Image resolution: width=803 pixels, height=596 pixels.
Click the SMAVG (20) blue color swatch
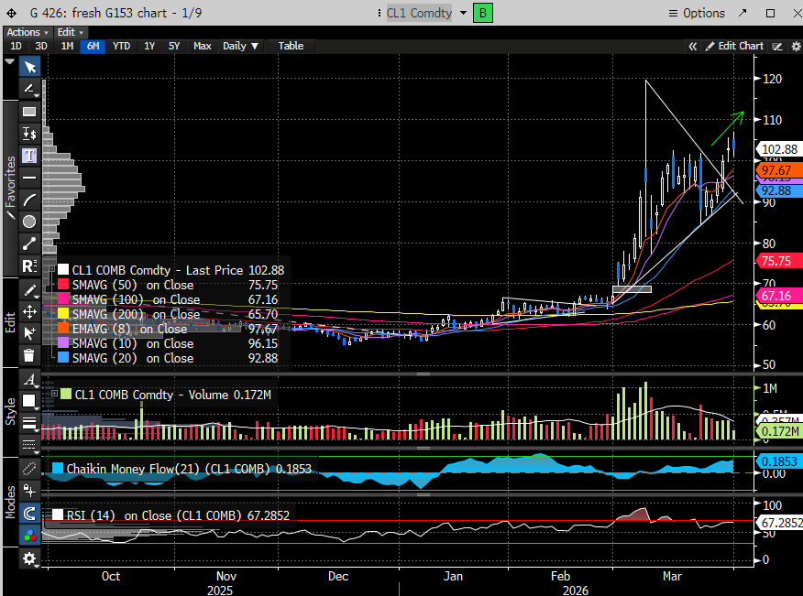[63, 358]
